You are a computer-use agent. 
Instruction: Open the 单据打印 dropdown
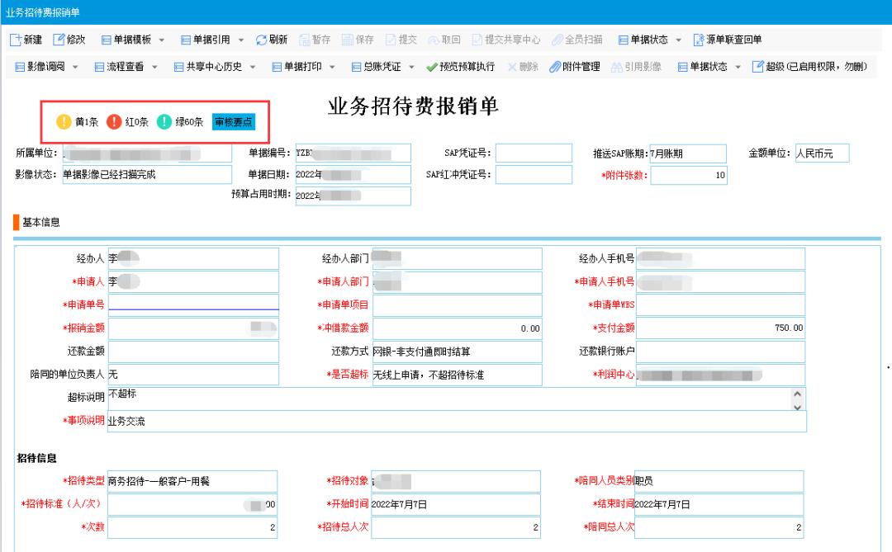click(332, 67)
